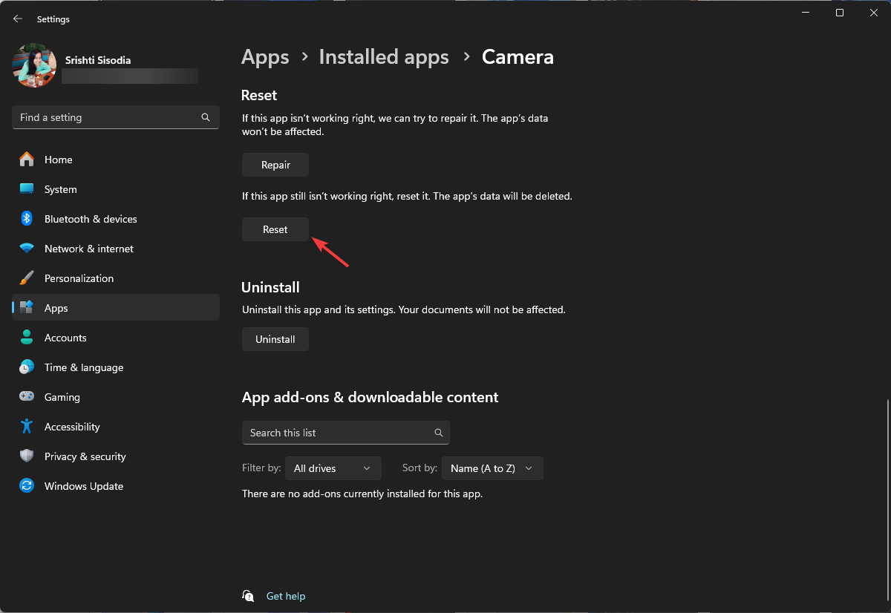Viewport: 891px width, 613px height.
Task: Open Home from the sidebar
Action: (x=59, y=160)
